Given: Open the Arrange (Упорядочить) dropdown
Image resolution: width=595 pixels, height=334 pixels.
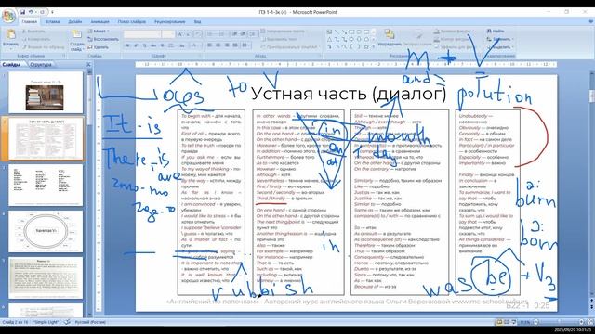Looking at the screenshot, I should 390,38.
